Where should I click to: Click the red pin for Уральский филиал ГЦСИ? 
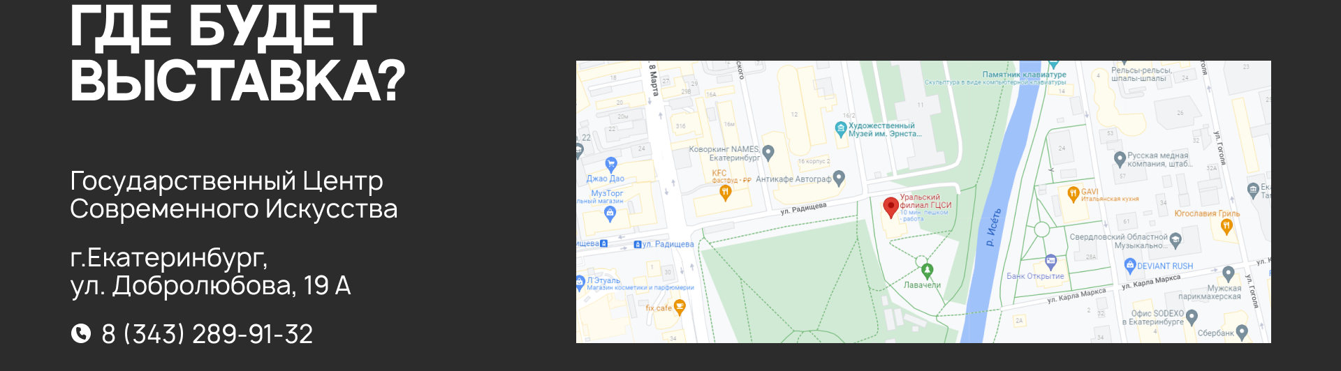coord(891,207)
